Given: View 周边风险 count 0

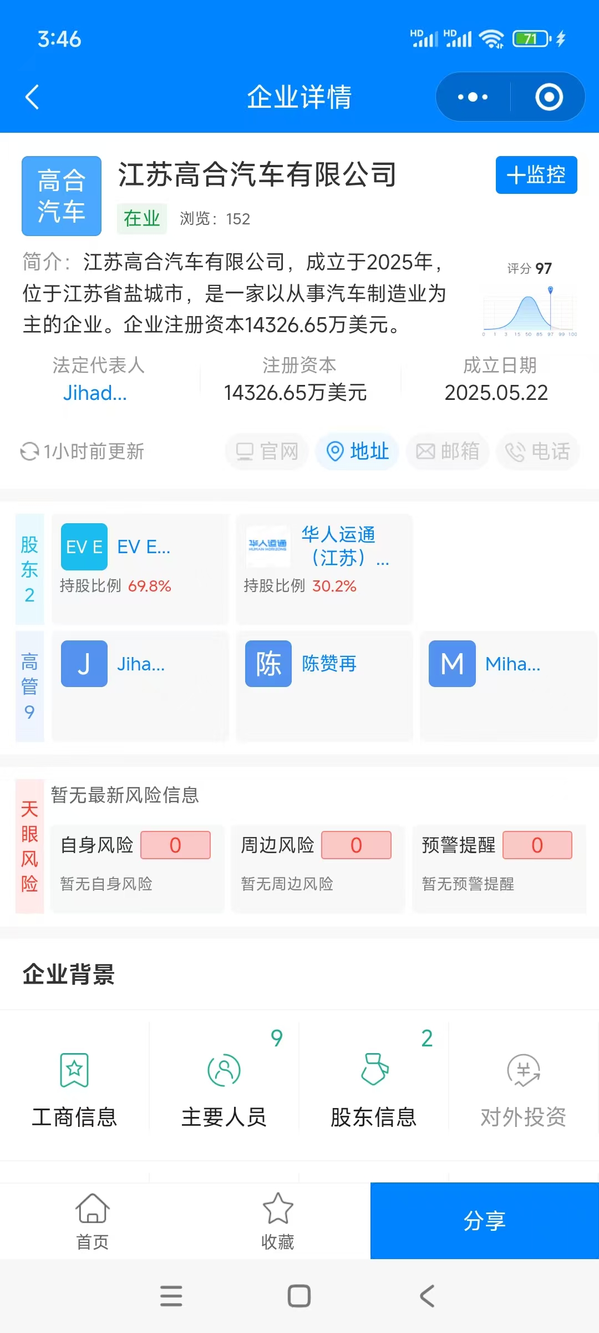Looking at the screenshot, I should pyautogui.click(x=356, y=845).
